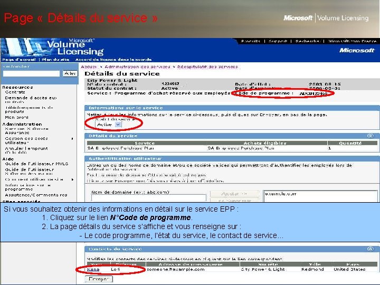Collapse the Contacts du service section
The width and height of the screenshot is (380, 285).
(x=370, y=249)
